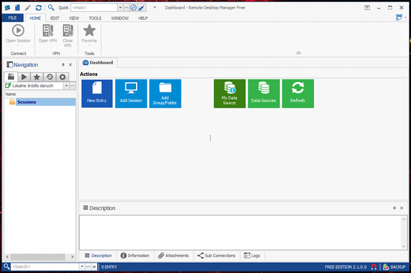411x273 pixels.
Task: Click the Add Session tile
Action: 131,93
